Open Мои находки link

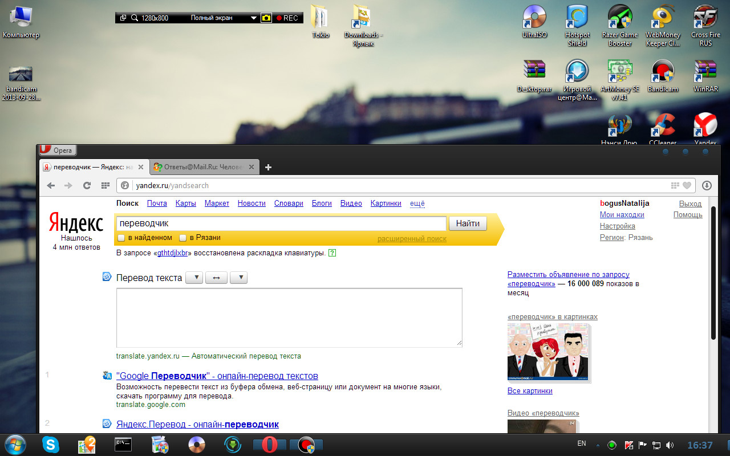622,215
